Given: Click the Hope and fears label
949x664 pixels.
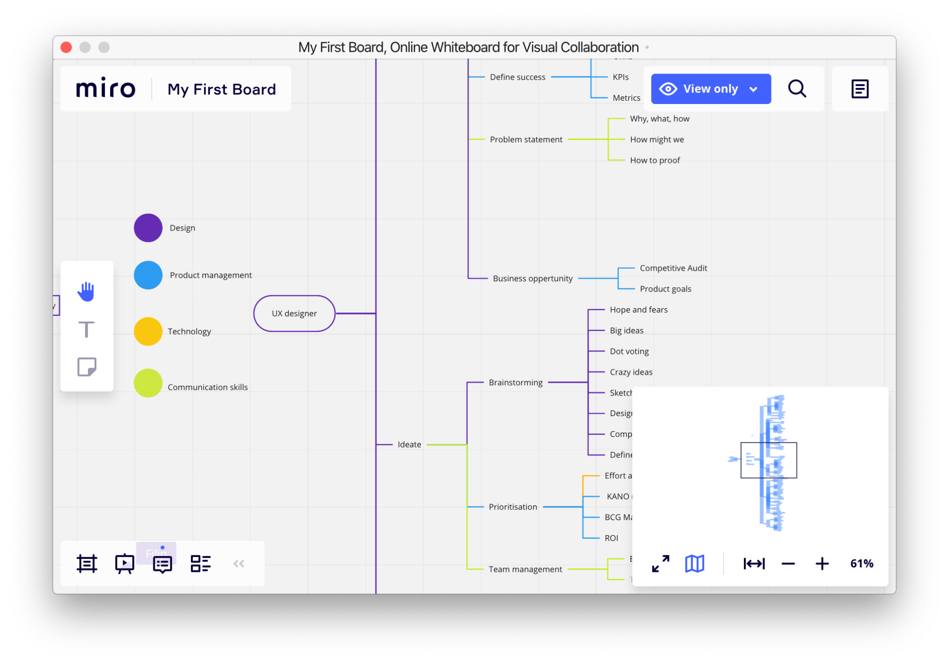Looking at the screenshot, I should [639, 310].
